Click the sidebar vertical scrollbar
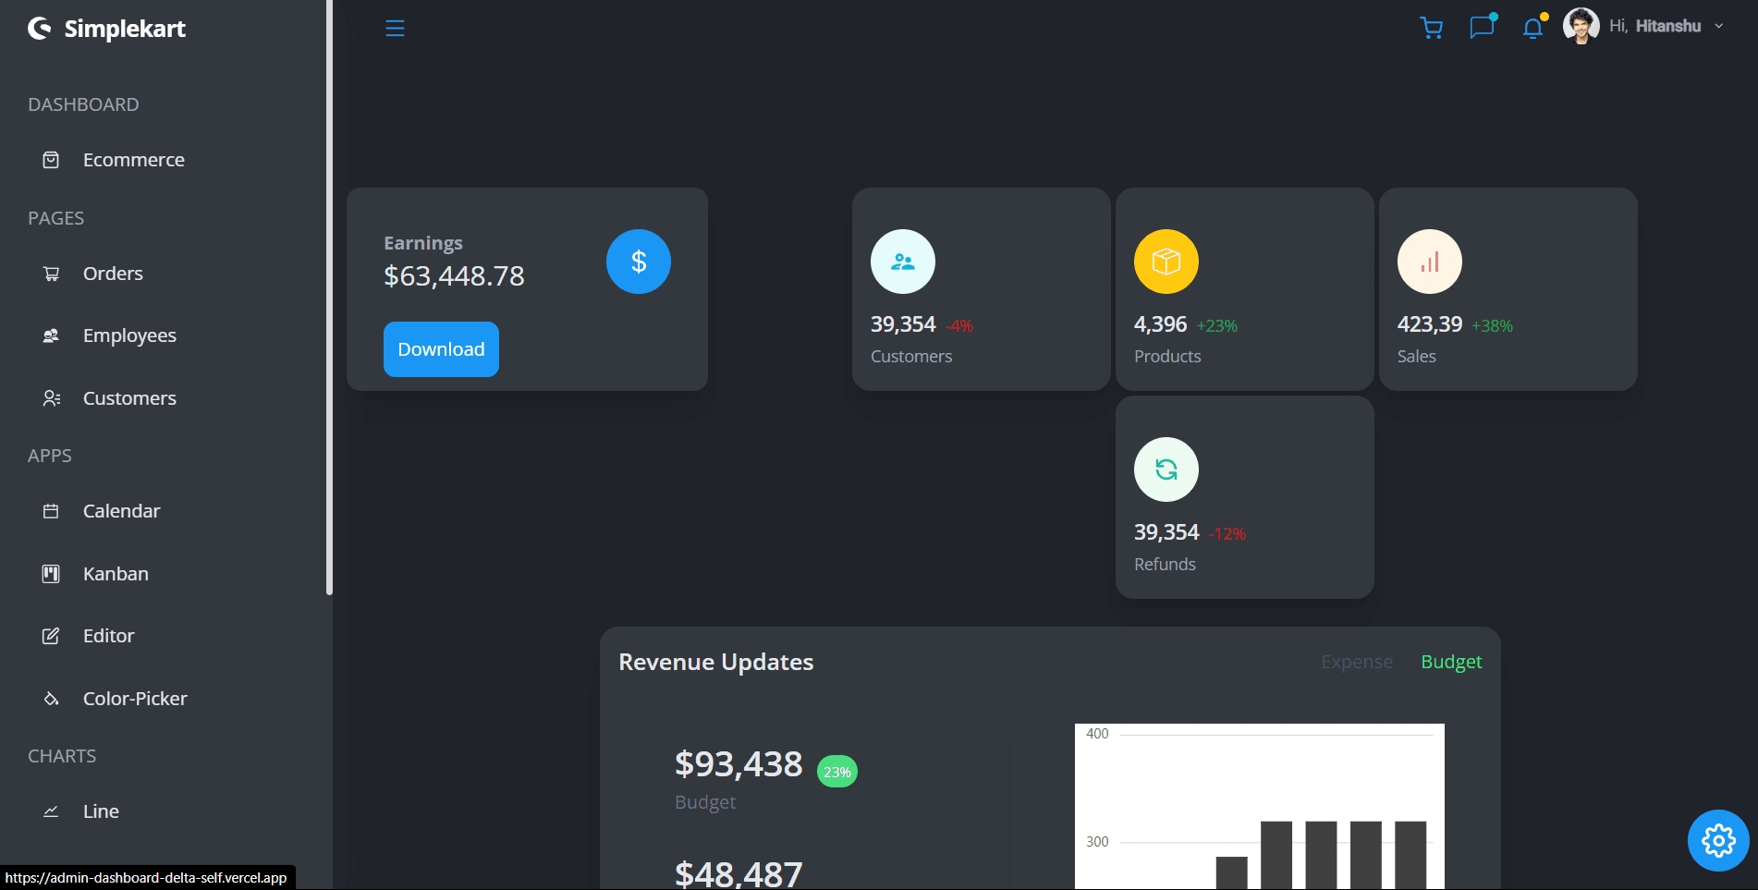 coord(329,296)
